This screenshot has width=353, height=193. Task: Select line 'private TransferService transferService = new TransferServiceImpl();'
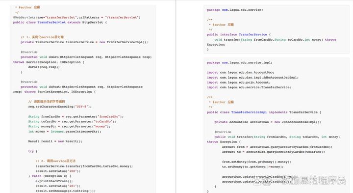coord(84,42)
